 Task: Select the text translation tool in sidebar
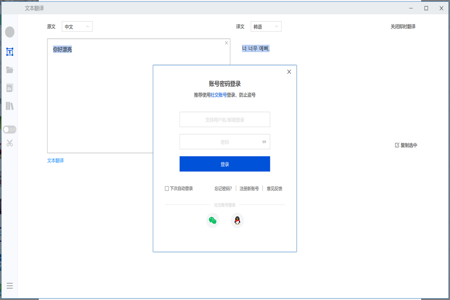pyautogui.click(x=10, y=52)
